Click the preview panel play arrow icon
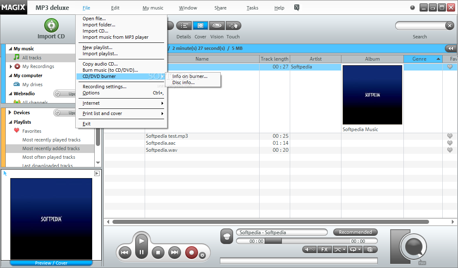The width and height of the screenshot is (458, 268). pos(97,173)
